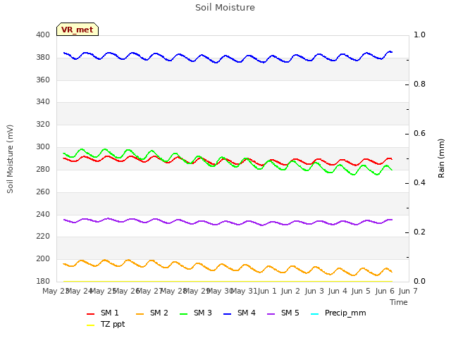The height and width of the screenshot is (338, 451).
Task: Click the Jun 2 date tick
Action: [290, 291]
